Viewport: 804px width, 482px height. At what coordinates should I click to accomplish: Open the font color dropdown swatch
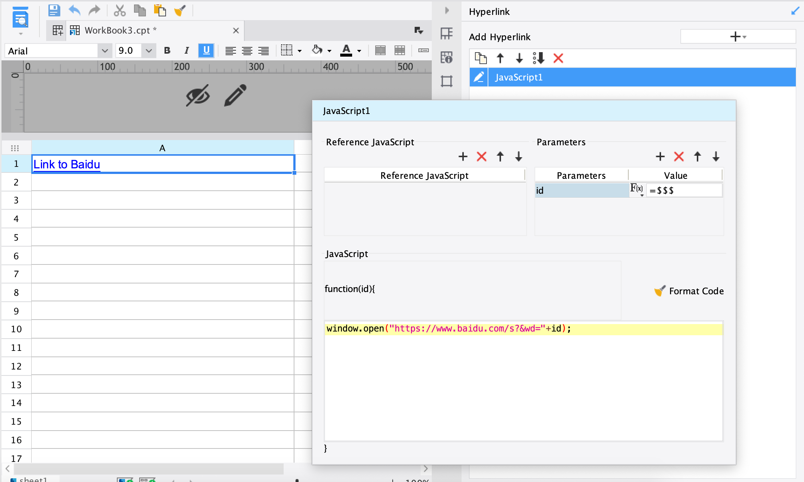359,51
